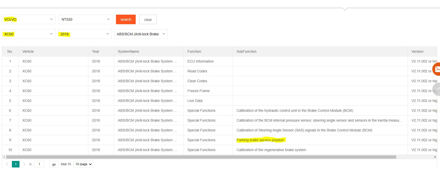Viewport: 440px width, 169px height.
Task: Click Calibration of Steering Angle Sensor row text
Action: tap(304, 130)
